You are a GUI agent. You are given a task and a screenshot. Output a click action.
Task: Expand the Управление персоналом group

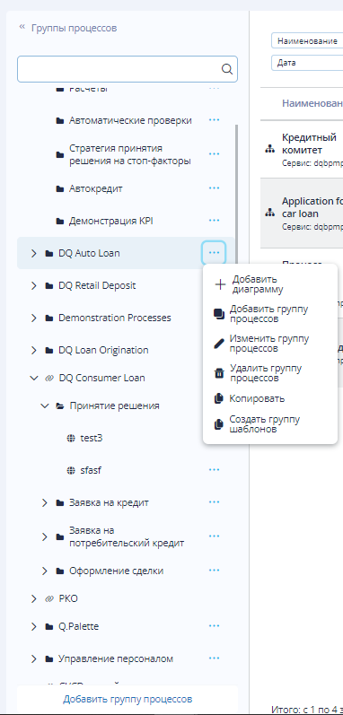click(33, 658)
